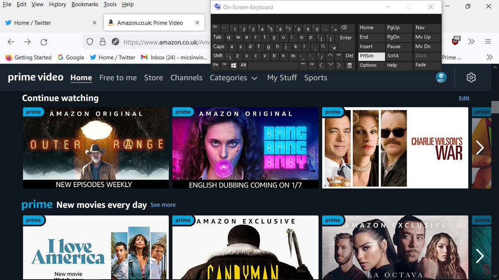
Task: Toggle the Alt key on the On-Screen Keyboard
Action: click(x=244, y=65)
